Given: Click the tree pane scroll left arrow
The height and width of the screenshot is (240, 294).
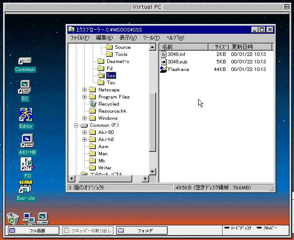Looking at the screenshot, I should coord(71,178).
